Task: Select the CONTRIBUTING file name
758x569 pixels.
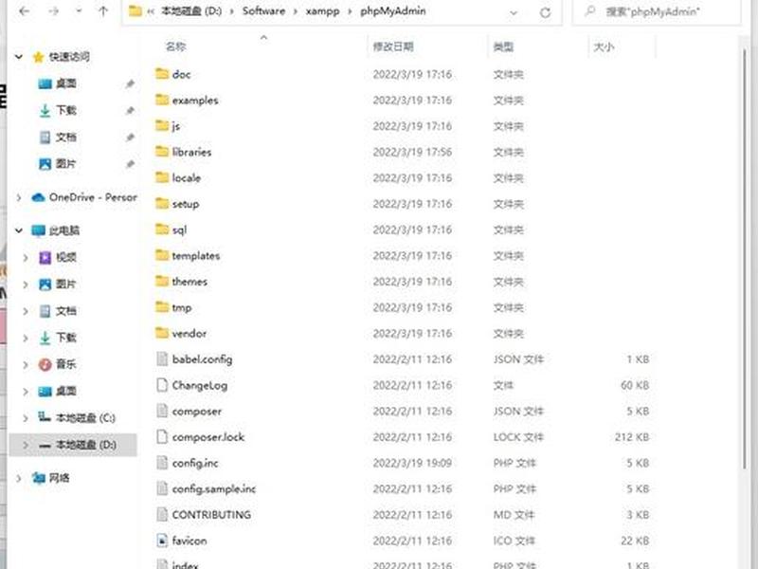Action: tap(211, 515)
